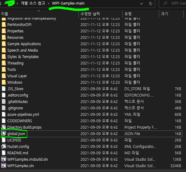Select the .gitignore file name
This screenshot has width=186, height=172.
click(x=15, y=108)
